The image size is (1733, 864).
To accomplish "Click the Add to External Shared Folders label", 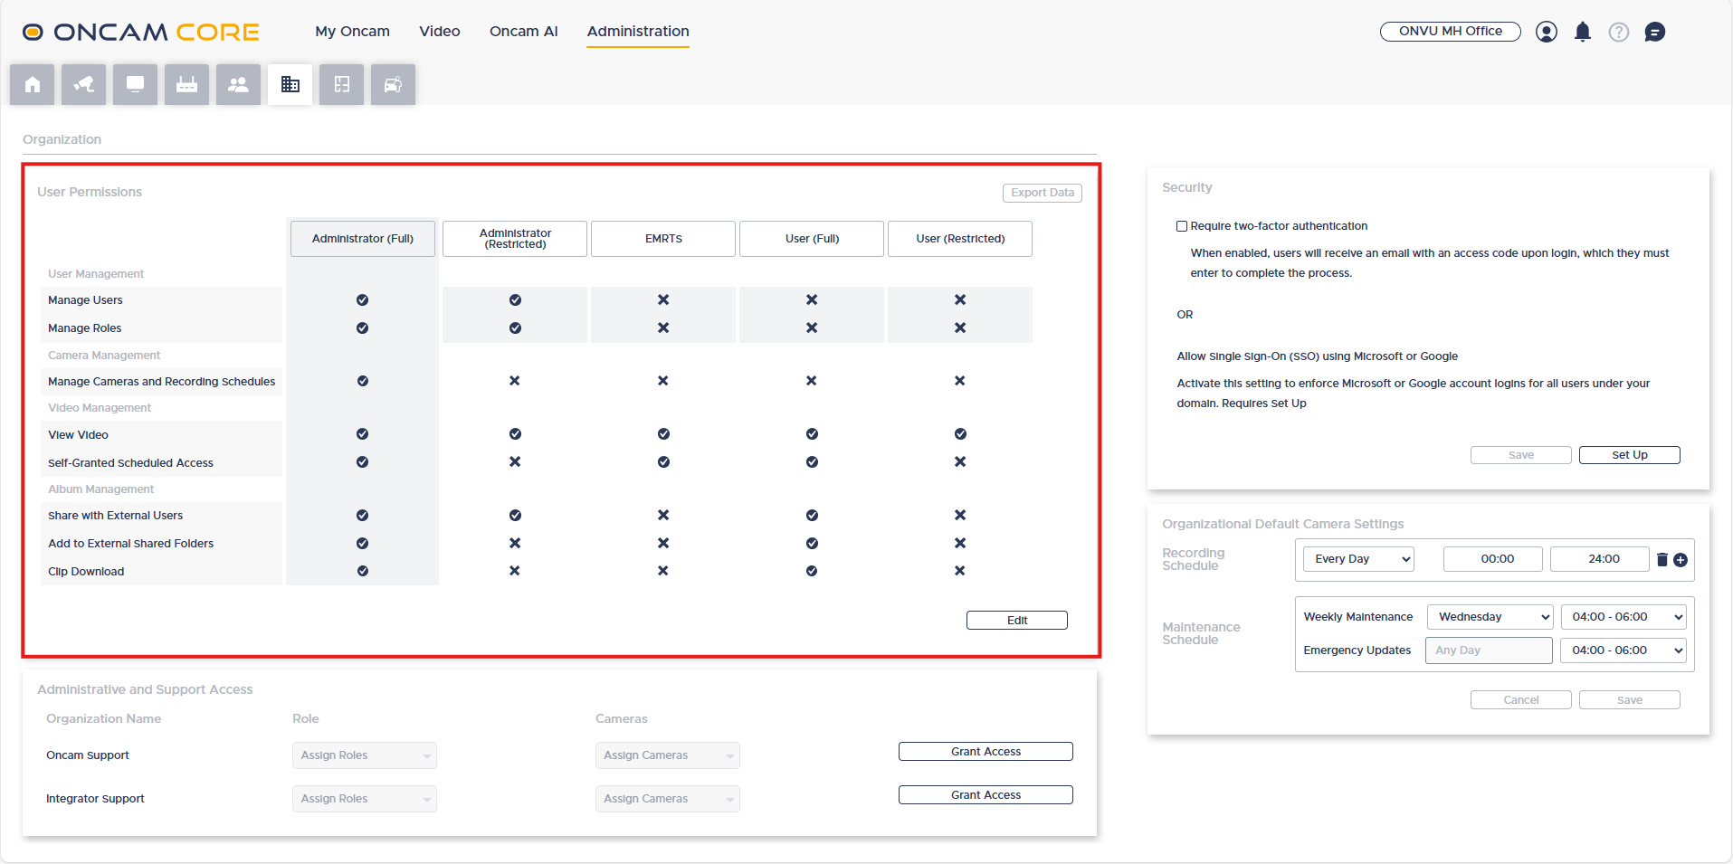I will pyautogui.click(x=131, y=544).
